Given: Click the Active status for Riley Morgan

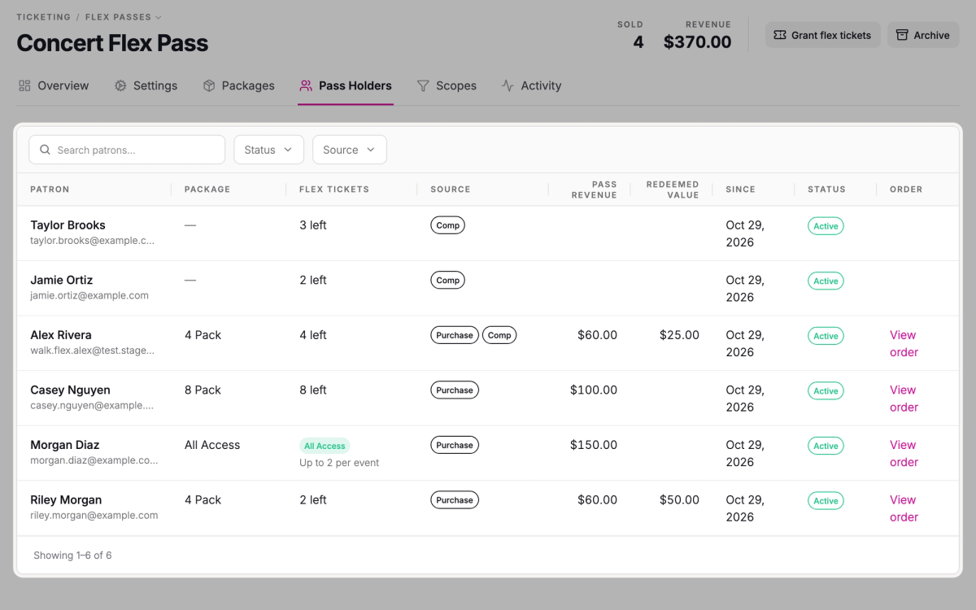Looking at the screenshot, I should [x=826, y=500].
